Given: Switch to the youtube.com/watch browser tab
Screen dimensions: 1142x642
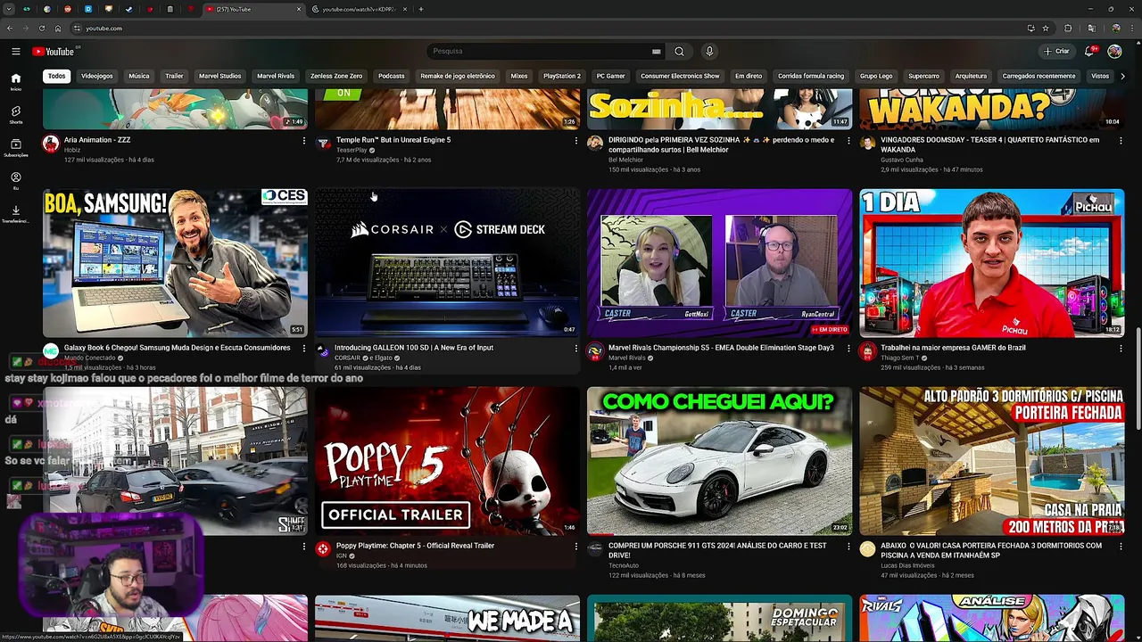Looking at the screenshot, I should (x=357, y=9).
